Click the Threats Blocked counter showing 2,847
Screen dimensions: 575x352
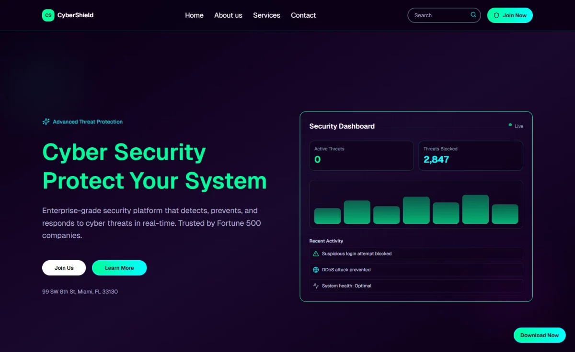tap(471, 155)
